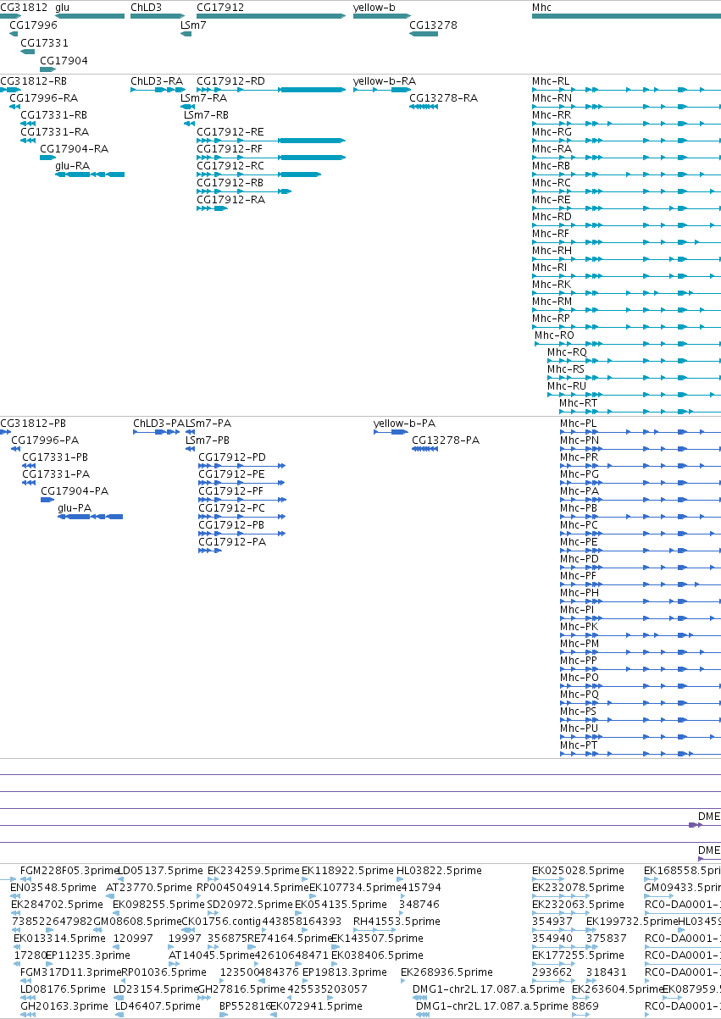Select protein LSm7-PB
This screenshot has height=1019, width=721.
[x=208, y=440]
